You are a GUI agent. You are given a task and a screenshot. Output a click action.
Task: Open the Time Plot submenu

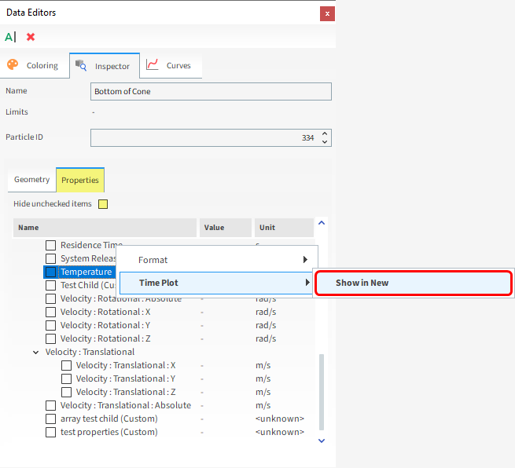click(x=217, y=283)
